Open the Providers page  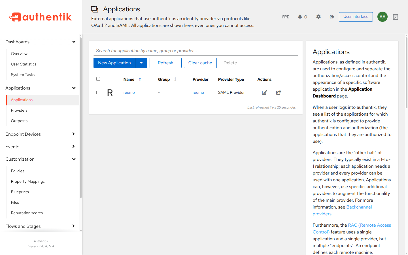click(19, 110)
